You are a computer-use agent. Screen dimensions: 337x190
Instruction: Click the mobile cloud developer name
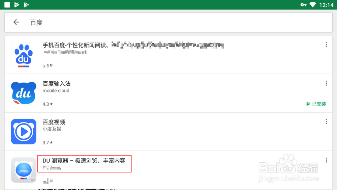(x=56, y=90)
